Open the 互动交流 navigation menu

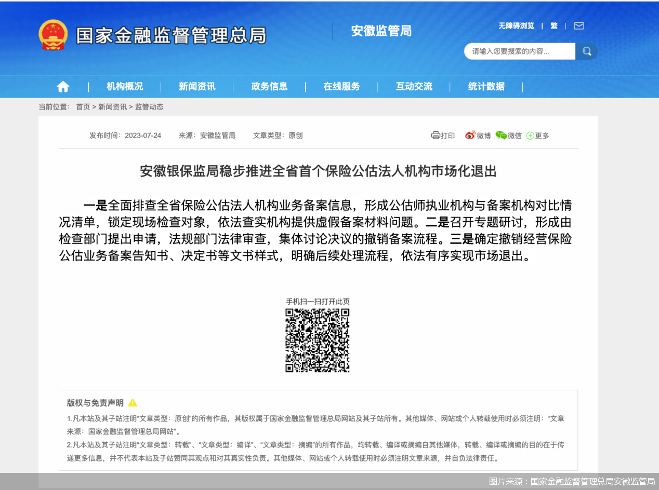tap(414, 87)
